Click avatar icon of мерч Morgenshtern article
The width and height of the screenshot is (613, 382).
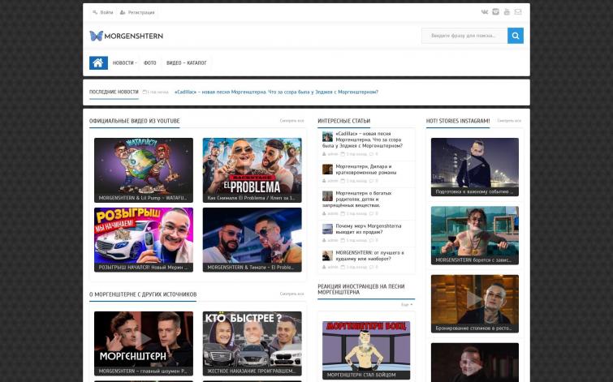(327, 229)
